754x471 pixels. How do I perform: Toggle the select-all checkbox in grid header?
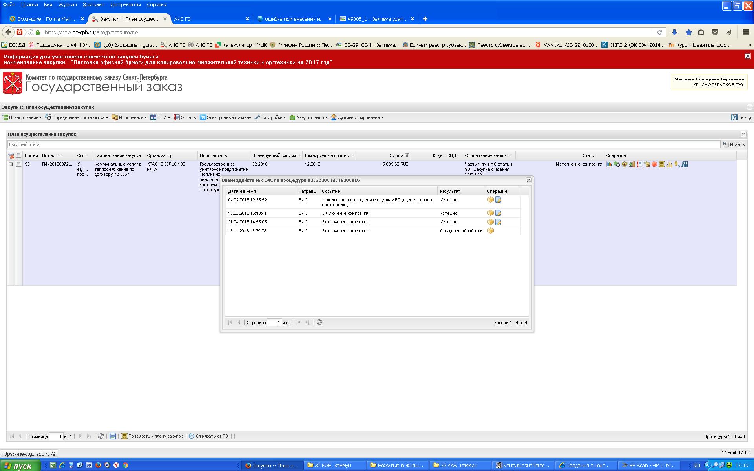click(x=18, y=155)
